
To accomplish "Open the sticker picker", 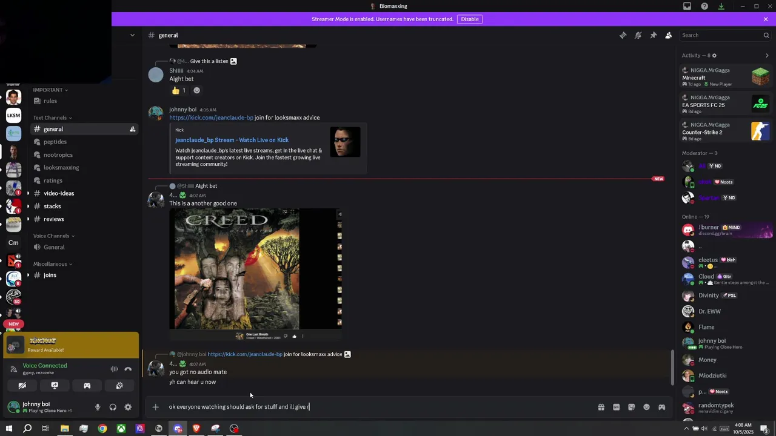I will tap(631, 407).
